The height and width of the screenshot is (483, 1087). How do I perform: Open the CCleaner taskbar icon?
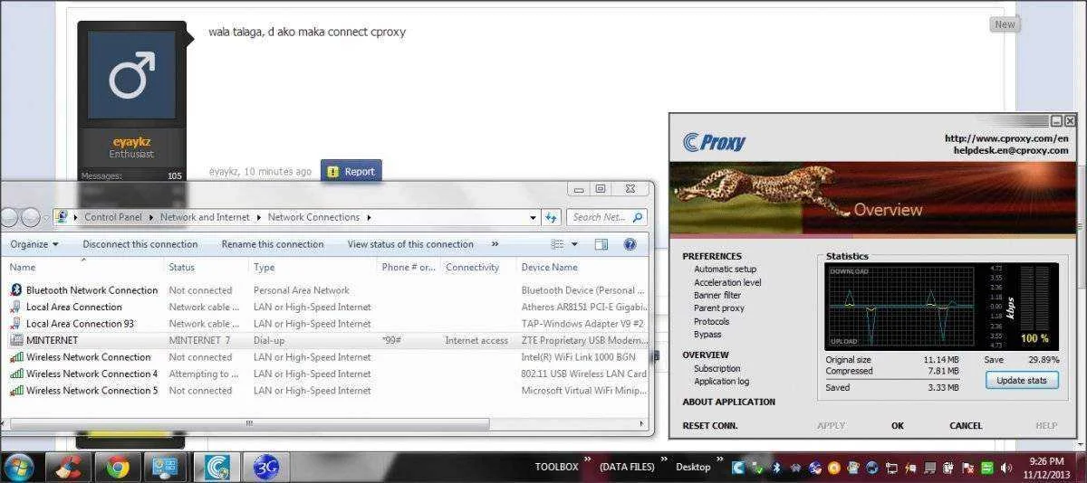coord(69,468)
